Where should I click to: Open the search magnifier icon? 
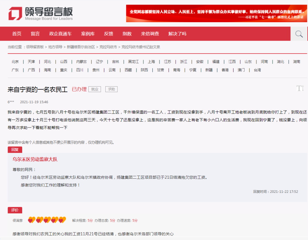click(x=299, y=34)
